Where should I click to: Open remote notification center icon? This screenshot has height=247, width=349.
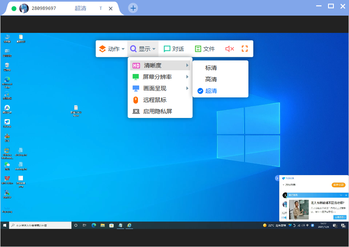[343, 225]
